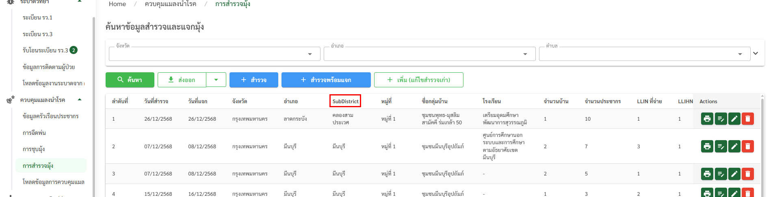Open the ส่งออก export options arrow
Image resolution: width=773 pixels, height=197 pixels.
coord(216,80)
